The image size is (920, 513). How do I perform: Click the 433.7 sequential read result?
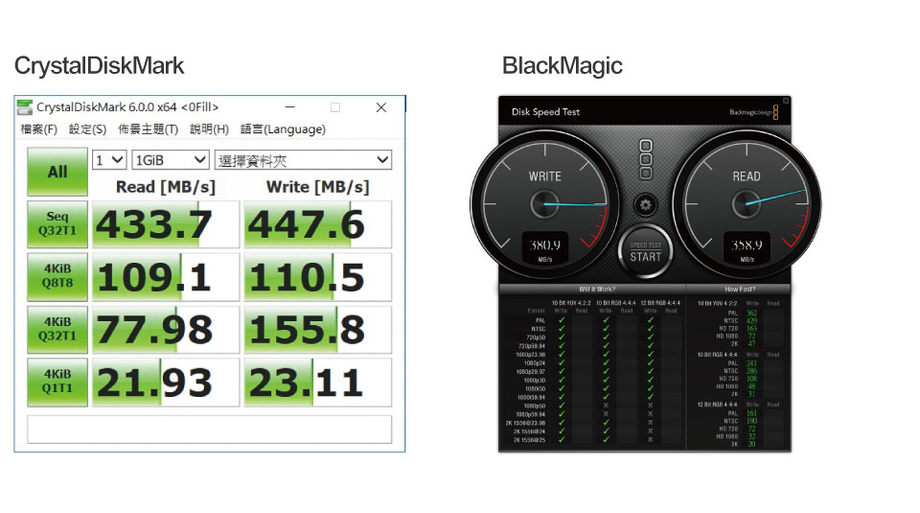[x=166, y=224]
